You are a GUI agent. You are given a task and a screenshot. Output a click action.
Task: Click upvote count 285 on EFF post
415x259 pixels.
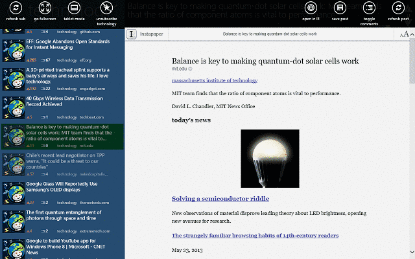(31, 60)
